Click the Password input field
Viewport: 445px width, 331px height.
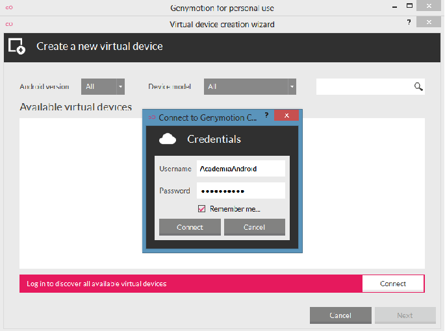pyautogui.click(x=240, y=191)
